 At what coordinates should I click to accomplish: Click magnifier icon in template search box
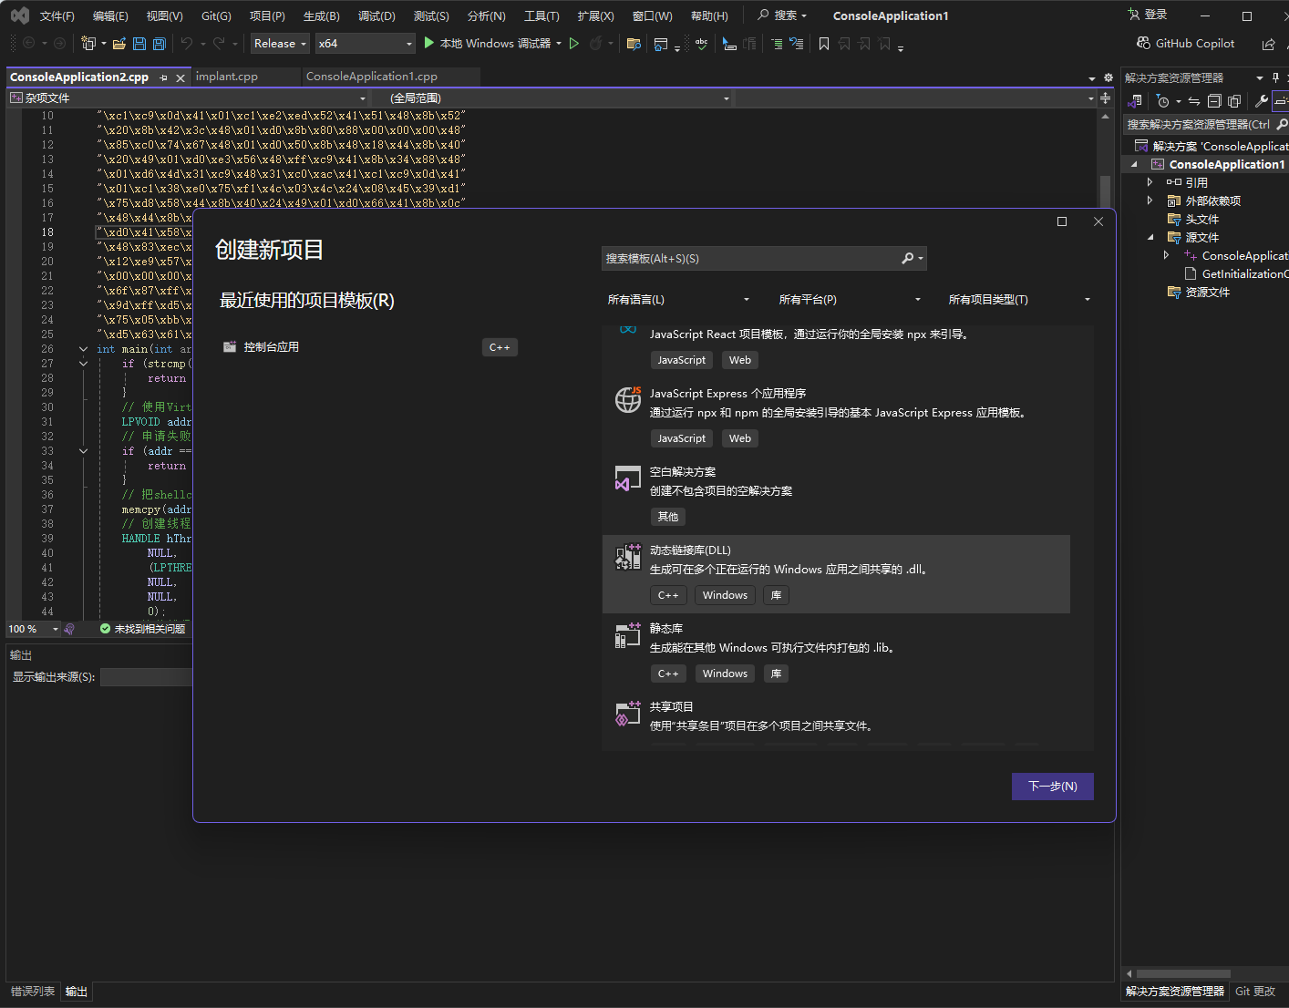[908, 259]
